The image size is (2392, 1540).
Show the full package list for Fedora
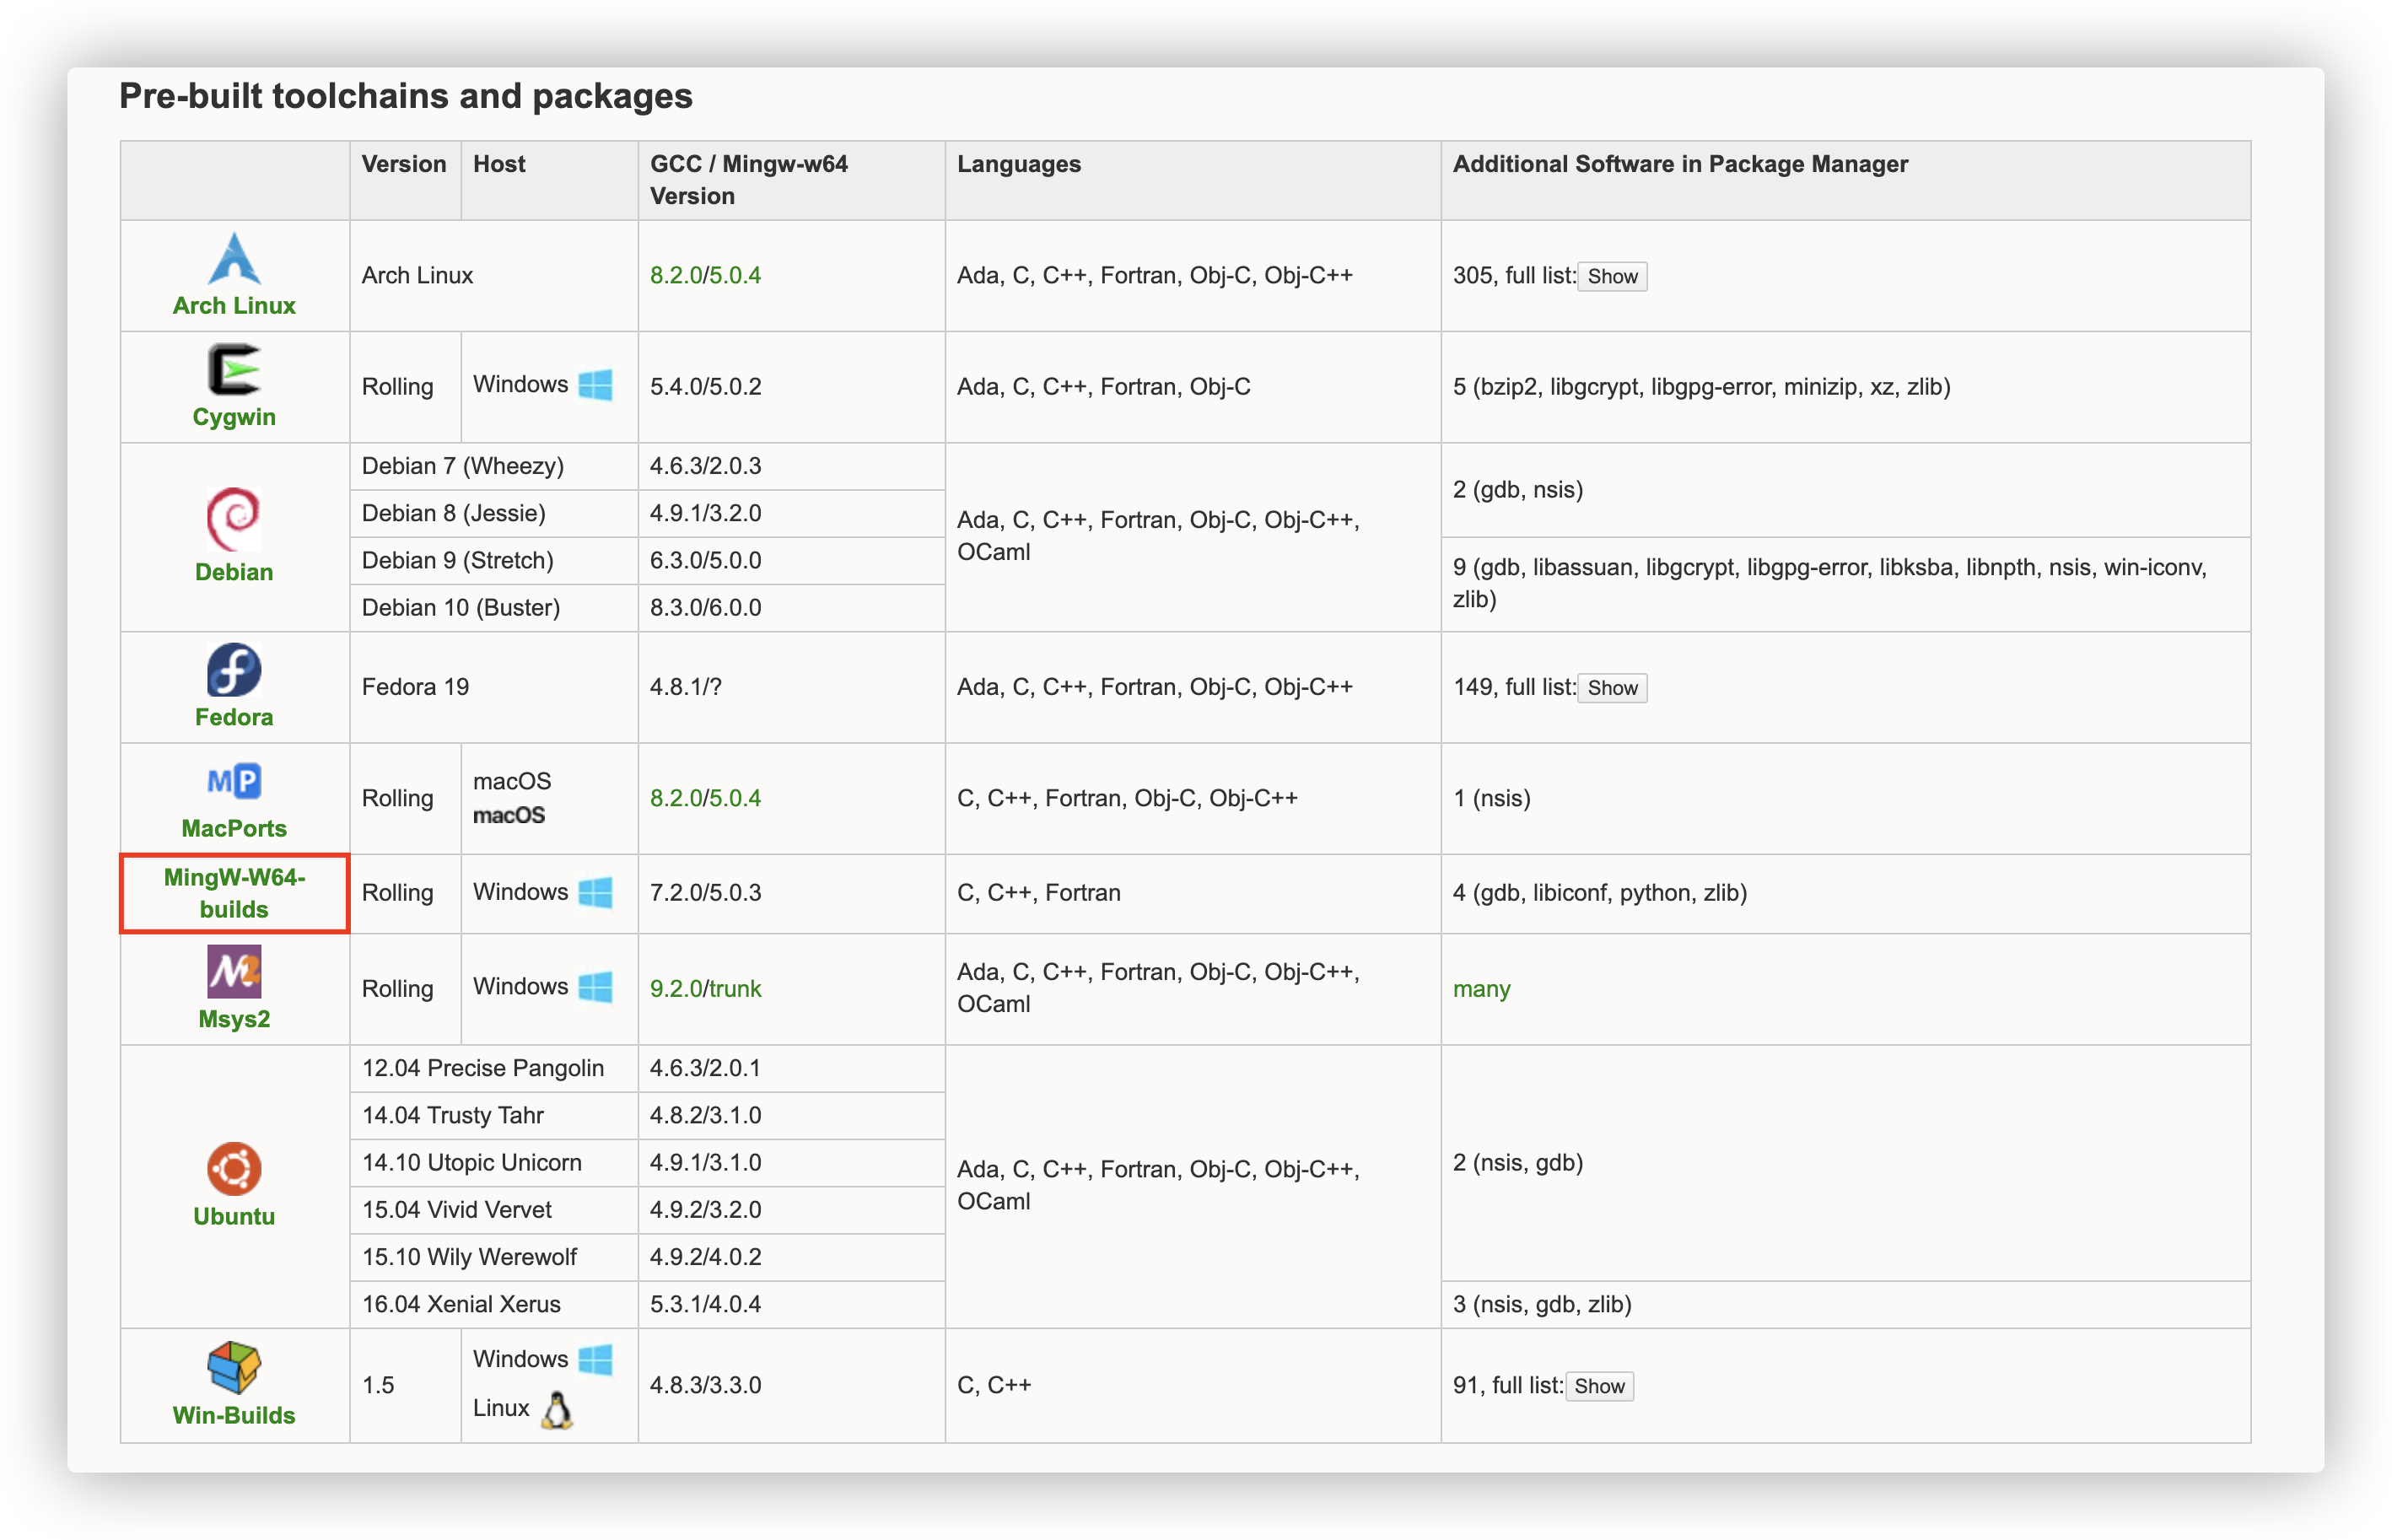click(1612, 688)
